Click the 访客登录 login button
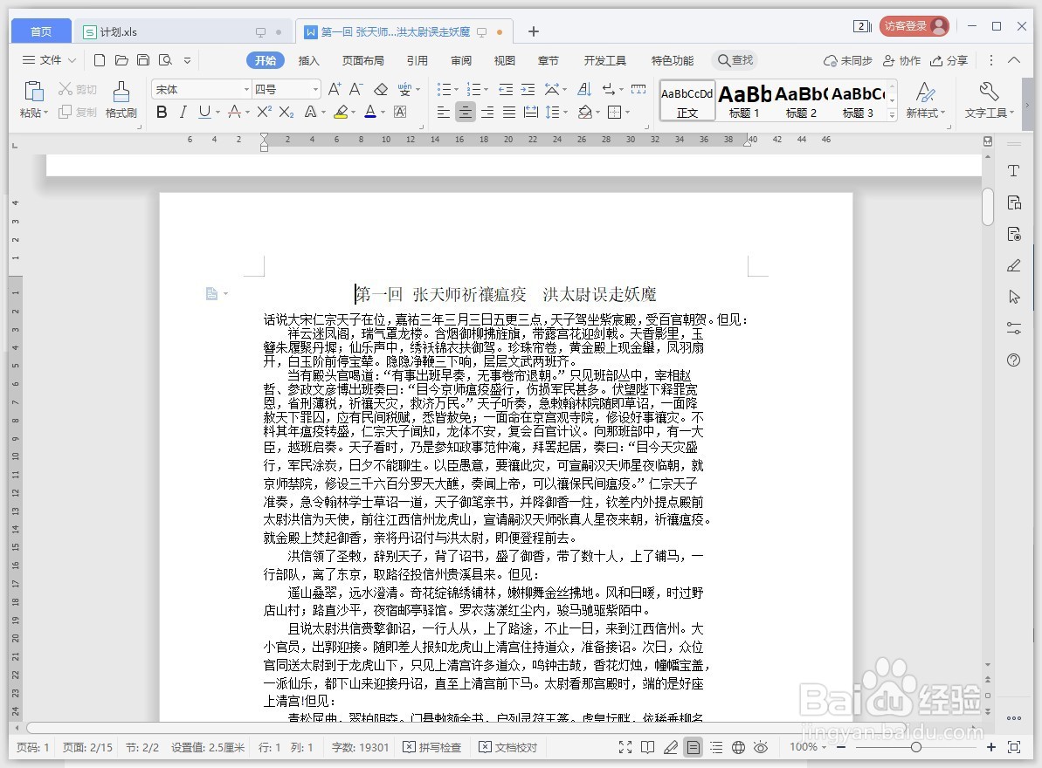The image size is (1042, 768). 914,26
